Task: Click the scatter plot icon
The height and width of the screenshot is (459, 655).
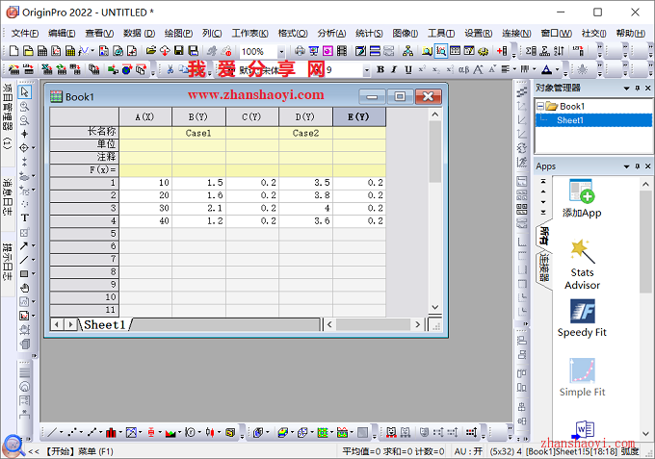Action: coord(72,432)
